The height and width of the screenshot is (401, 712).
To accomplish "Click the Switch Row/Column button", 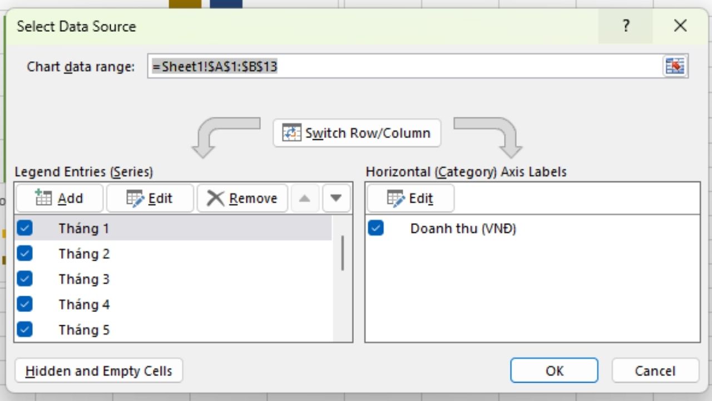I will click(357, 133).
